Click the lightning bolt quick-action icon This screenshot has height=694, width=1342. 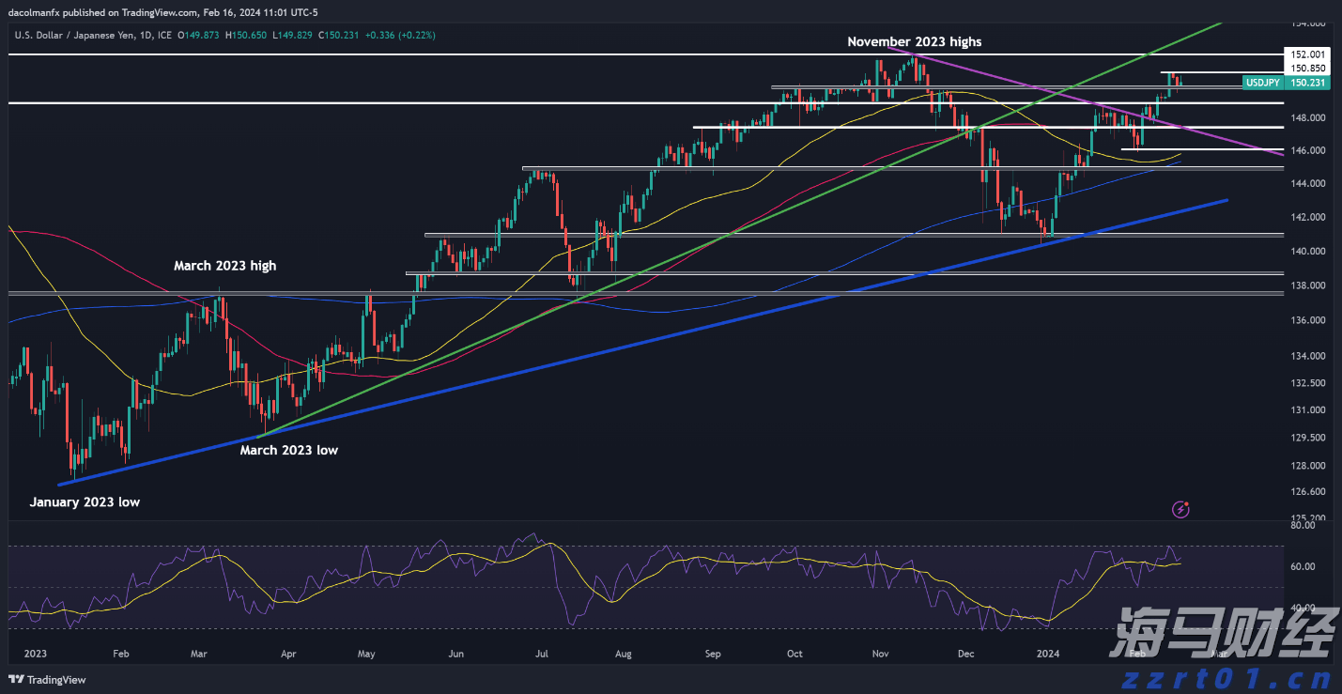(x=1180, y=509)
